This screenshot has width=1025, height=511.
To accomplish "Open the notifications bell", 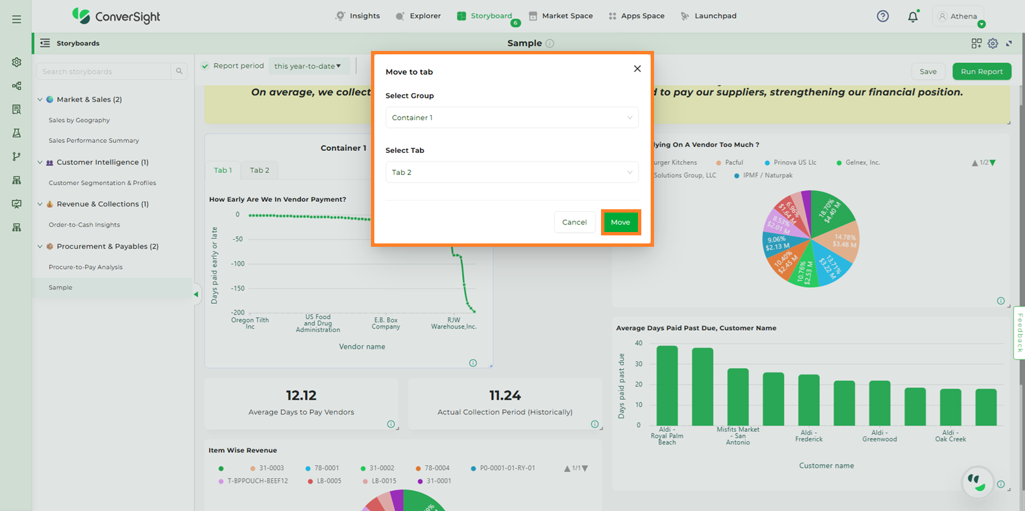I will pyautogui.click(x=912, y=17).
